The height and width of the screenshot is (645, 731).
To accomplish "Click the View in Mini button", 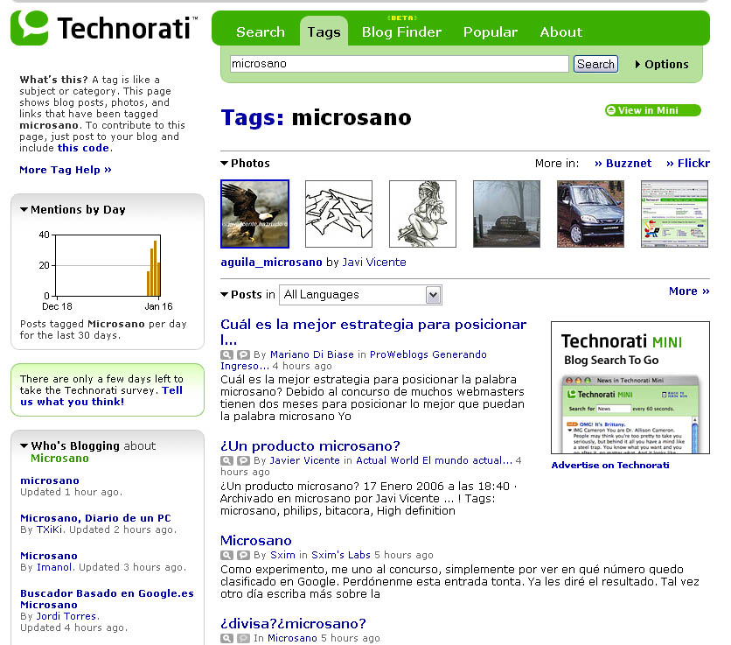I will (x=652, y=110).
